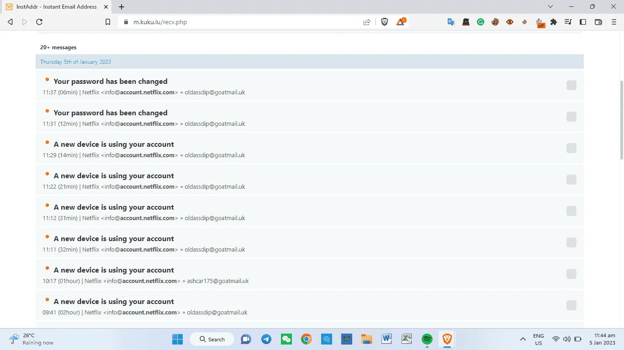Open File Explorer from the taskbar
The height and width of the screenshot is (350, 624).
(x=366, y=339)
